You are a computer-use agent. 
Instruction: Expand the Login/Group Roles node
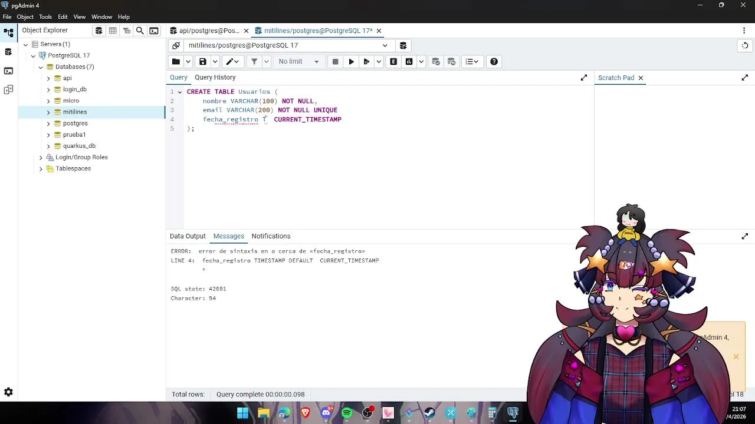[x=41, y=157]
